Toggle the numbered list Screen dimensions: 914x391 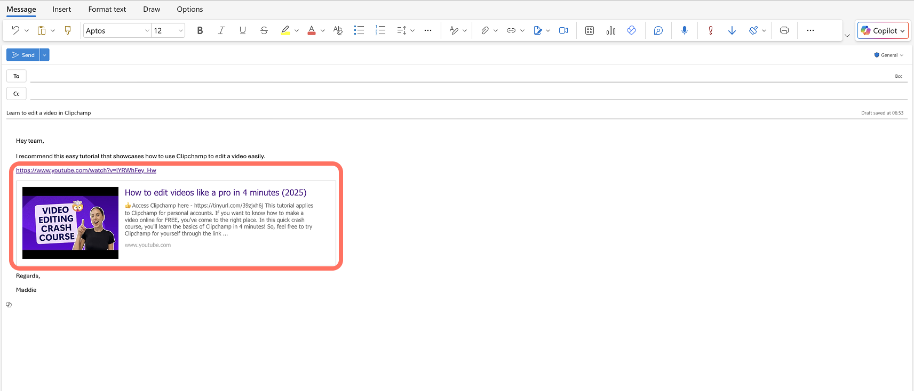pyautogui.click(x=380, y=30)
